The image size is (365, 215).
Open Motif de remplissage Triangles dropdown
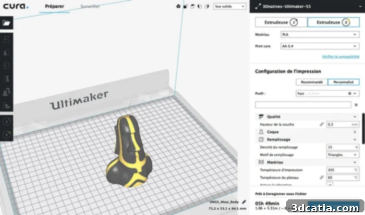[x=343, y=155]
